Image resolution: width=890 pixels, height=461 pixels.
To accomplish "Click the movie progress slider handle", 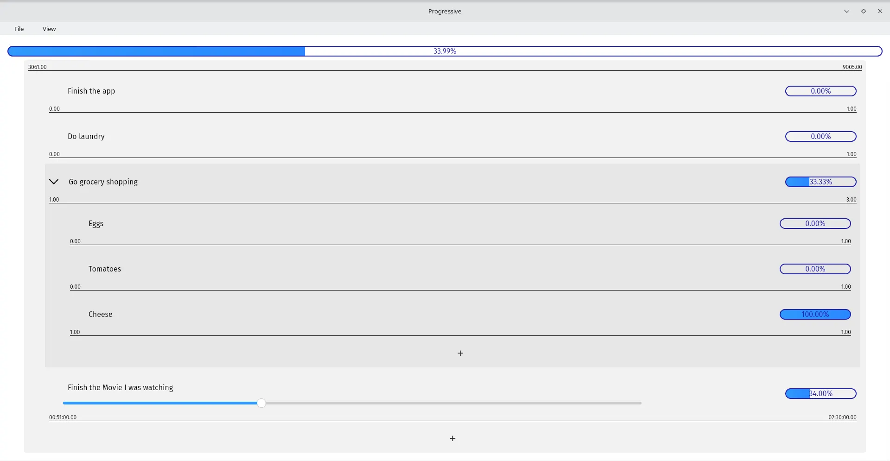I will pos(261,403).
